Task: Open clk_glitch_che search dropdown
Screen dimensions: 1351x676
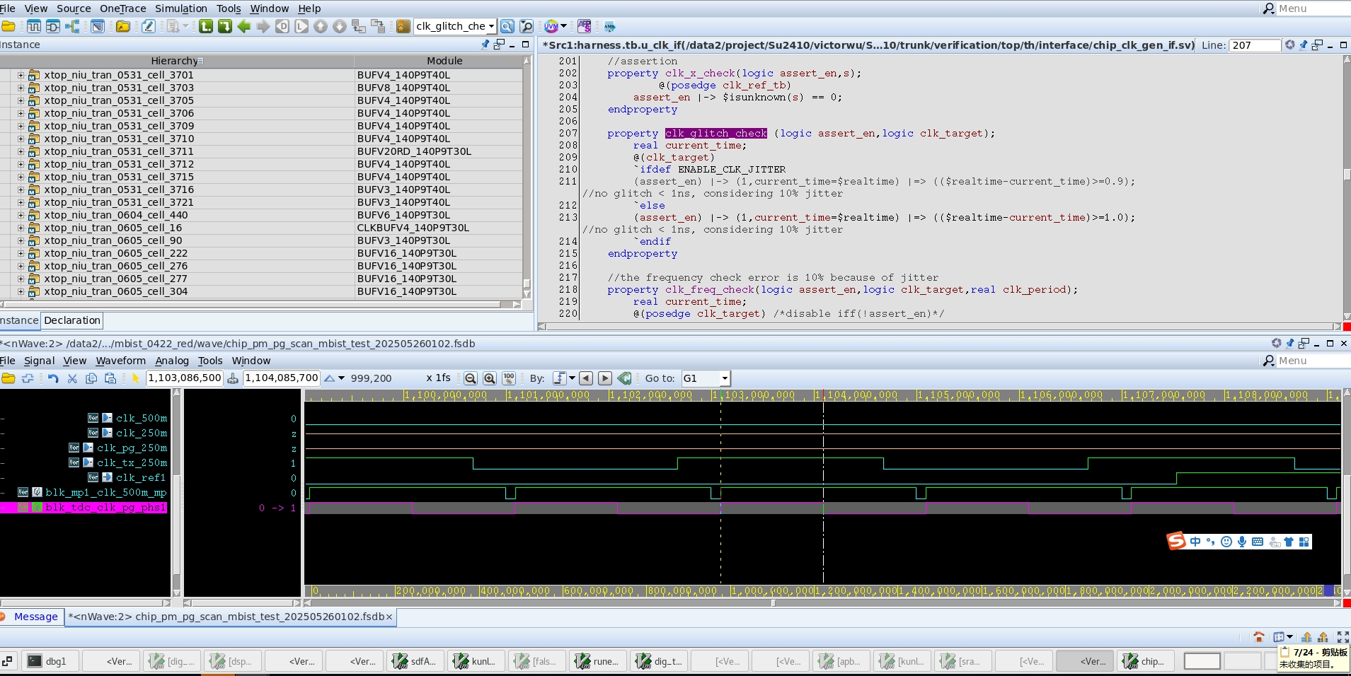Action: (x=491, y=26)
